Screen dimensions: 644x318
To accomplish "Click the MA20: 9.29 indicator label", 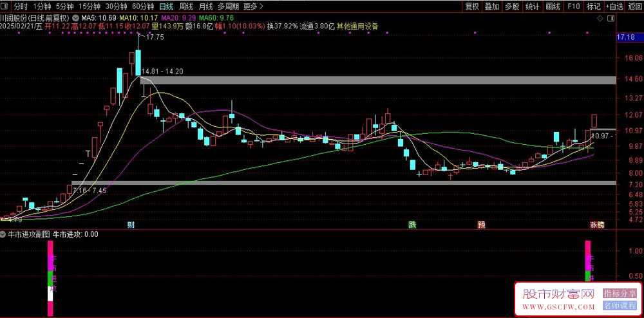I will [x=179, y=18].
